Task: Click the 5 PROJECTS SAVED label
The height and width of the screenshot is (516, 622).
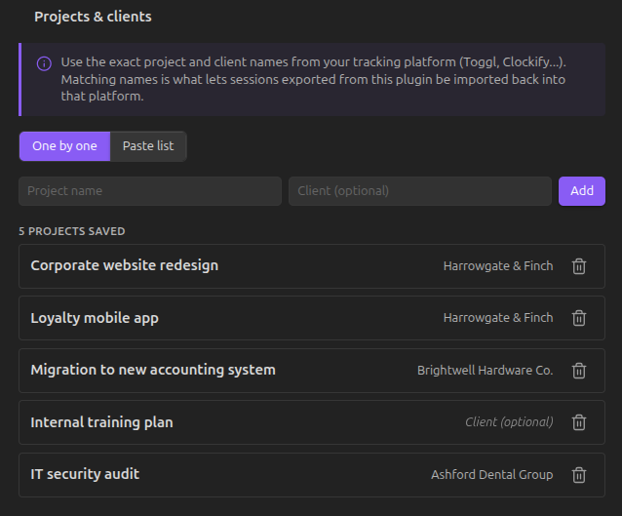Action: point(72,231)
